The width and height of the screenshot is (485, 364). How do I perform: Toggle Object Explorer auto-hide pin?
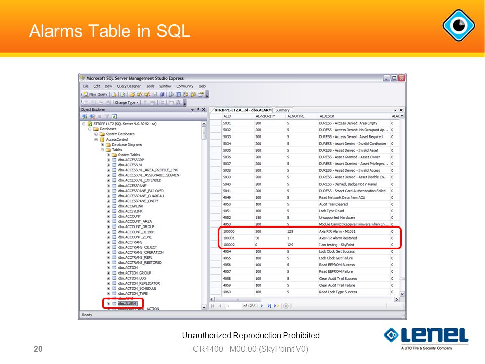pos(198,110)
